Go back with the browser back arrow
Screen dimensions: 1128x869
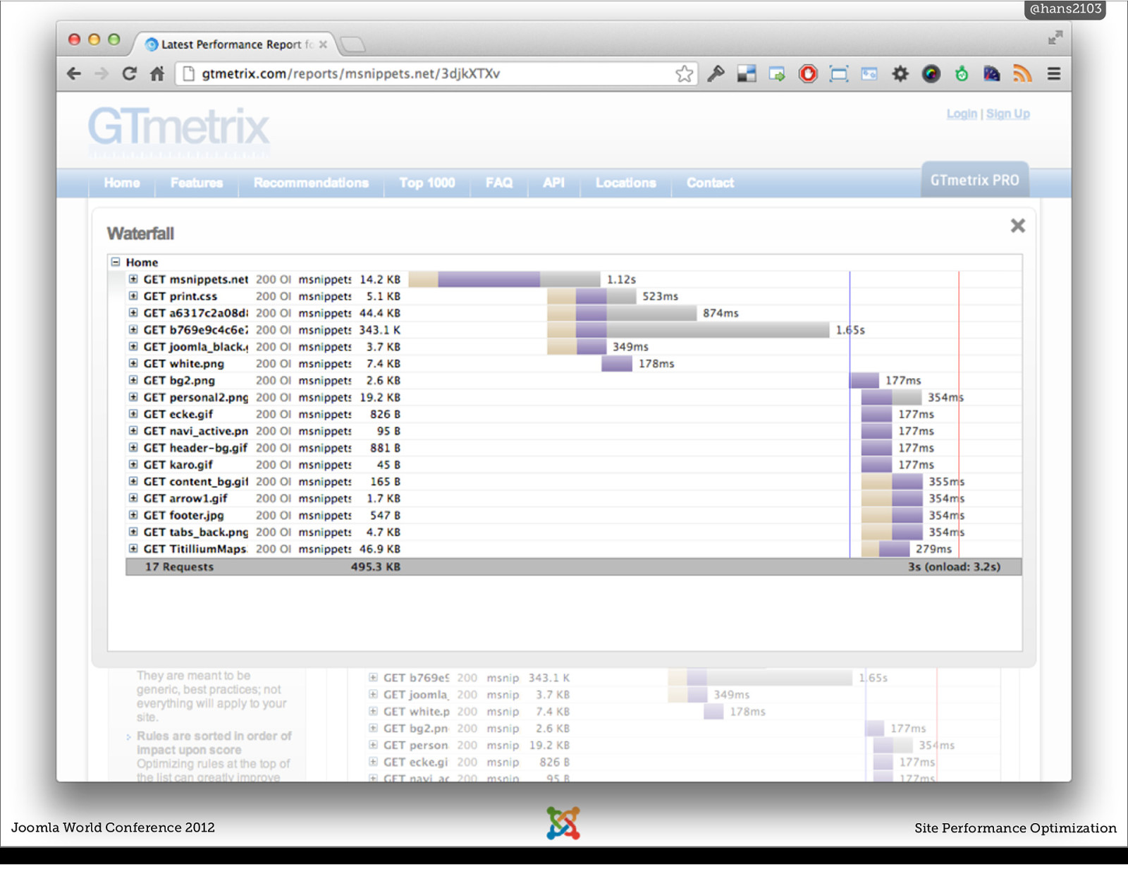(x=74, y=73)
